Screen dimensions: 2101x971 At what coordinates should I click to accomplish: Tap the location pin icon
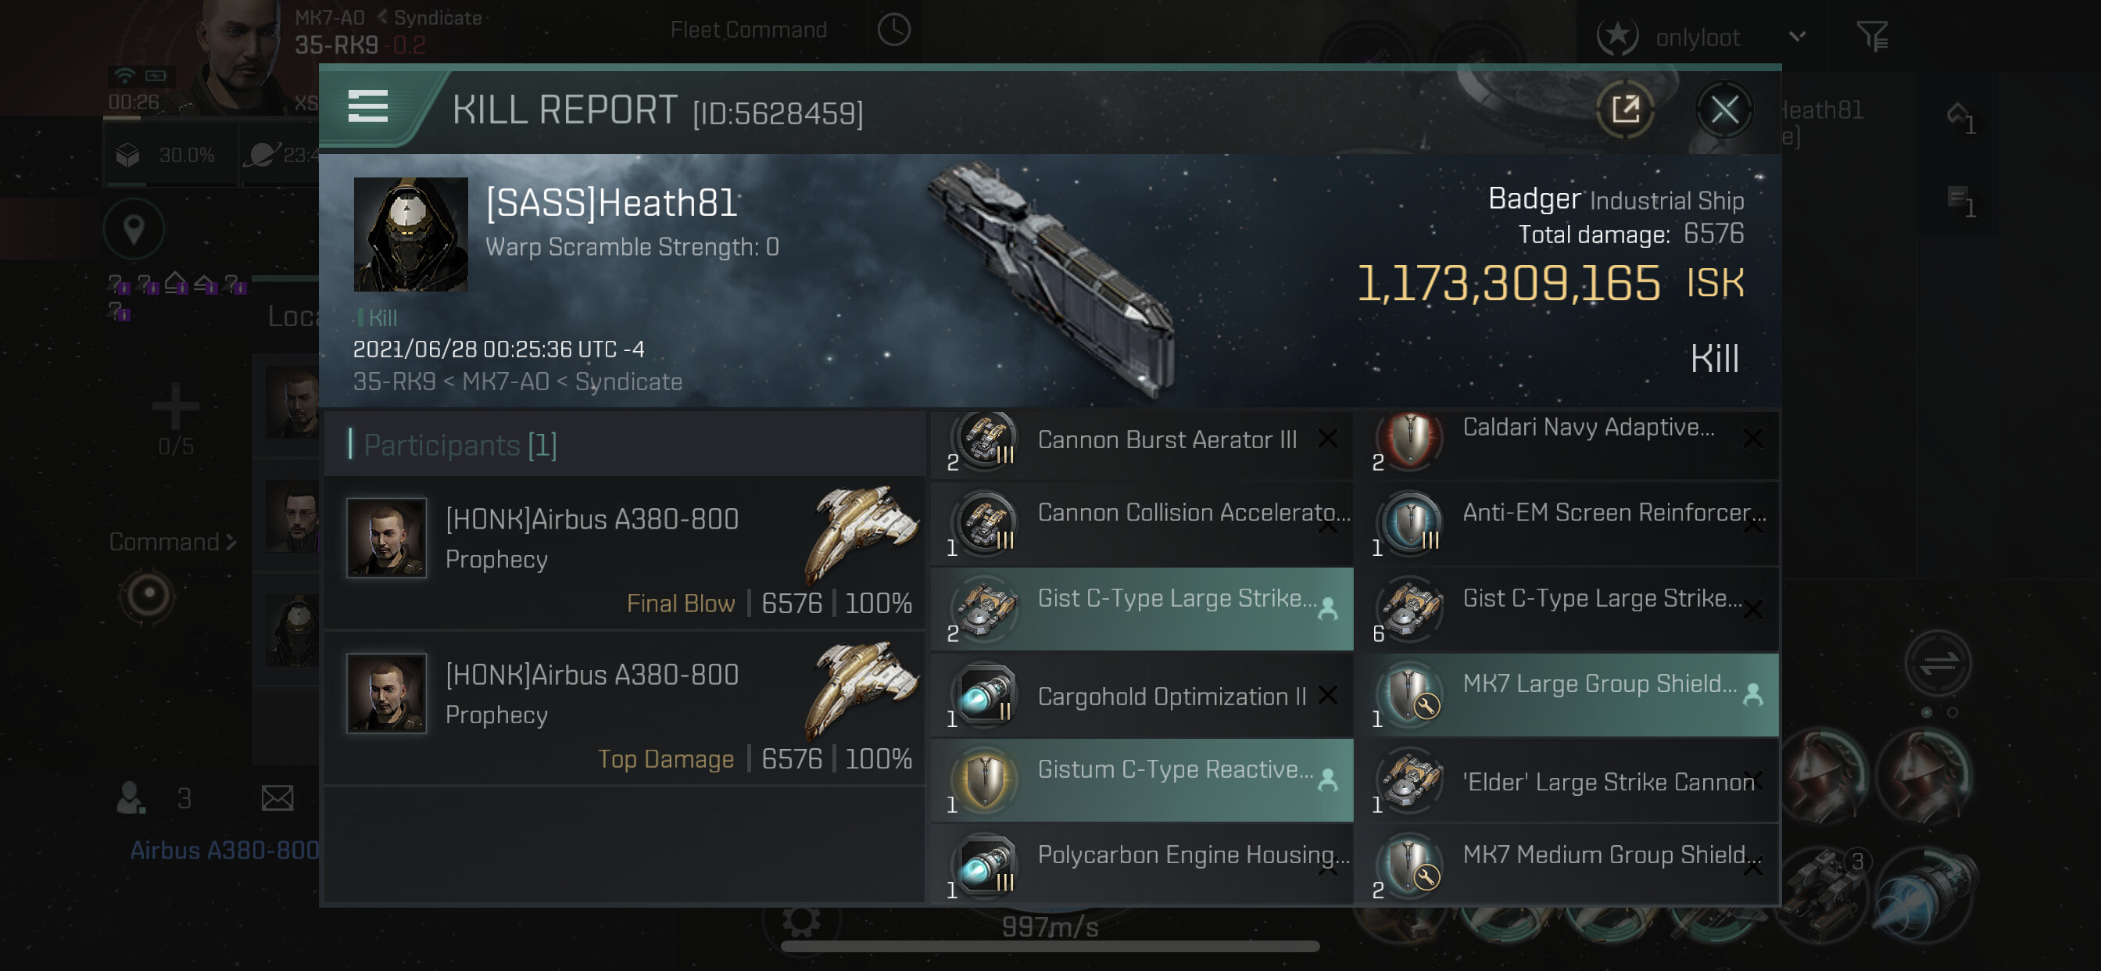pos(134,230)
